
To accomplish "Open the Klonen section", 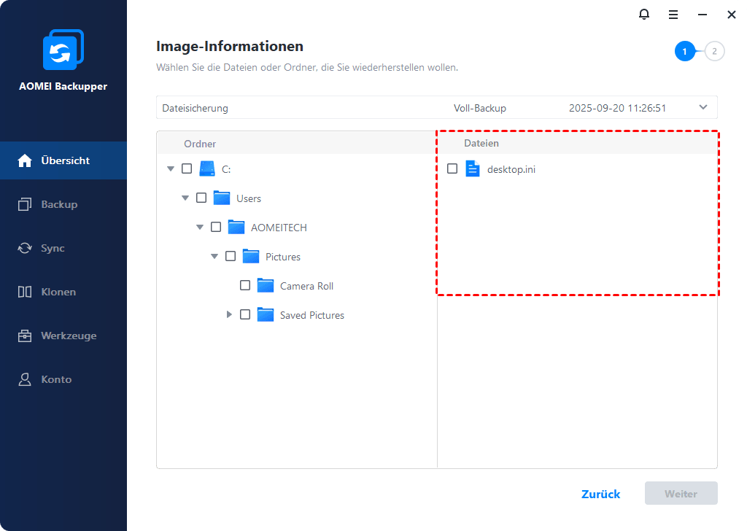I will (58, 292).
